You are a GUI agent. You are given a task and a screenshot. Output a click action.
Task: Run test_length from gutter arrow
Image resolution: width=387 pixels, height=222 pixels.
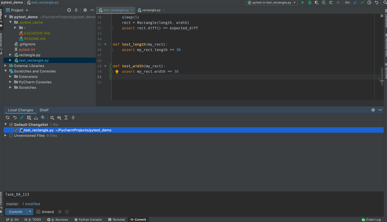pyautogui.click(x=106, y=44)
